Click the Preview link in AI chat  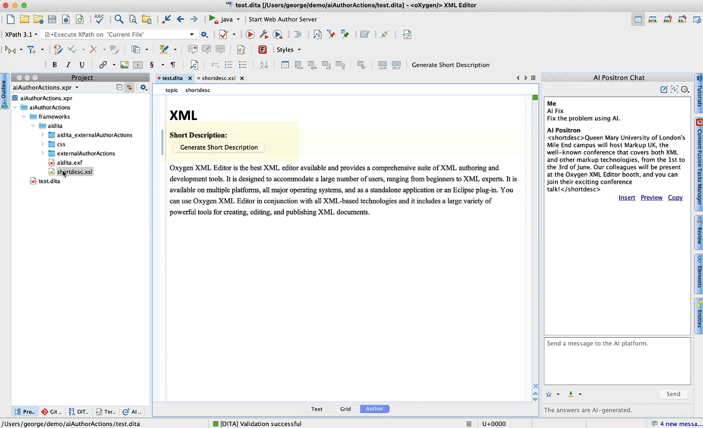pyautogui.click(x=651, y=198)
